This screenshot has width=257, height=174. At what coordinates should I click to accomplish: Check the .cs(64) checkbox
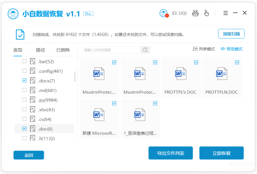pos(24,119)
